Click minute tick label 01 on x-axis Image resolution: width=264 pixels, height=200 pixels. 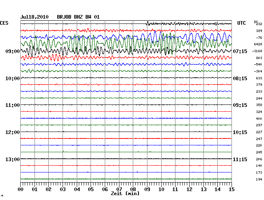tap(35, 189)
